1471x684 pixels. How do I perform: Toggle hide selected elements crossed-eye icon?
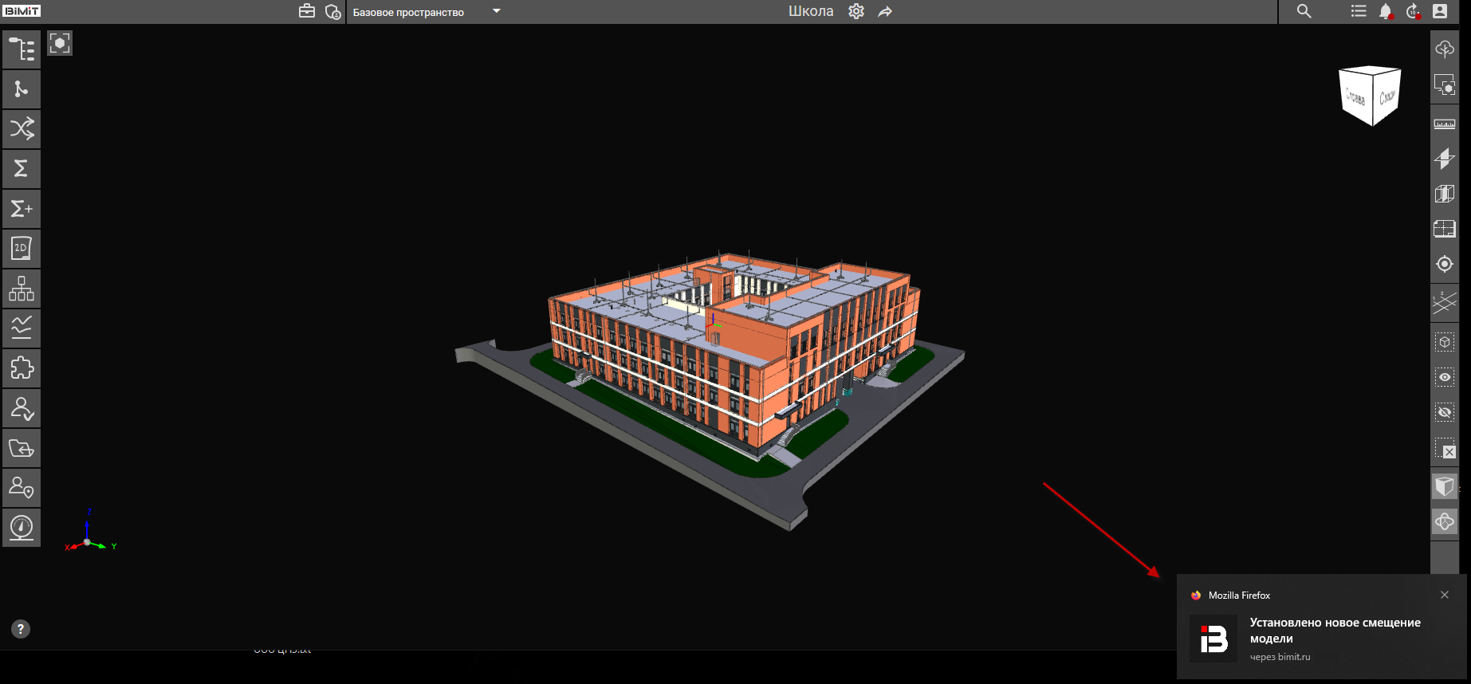coord(1444,412)
